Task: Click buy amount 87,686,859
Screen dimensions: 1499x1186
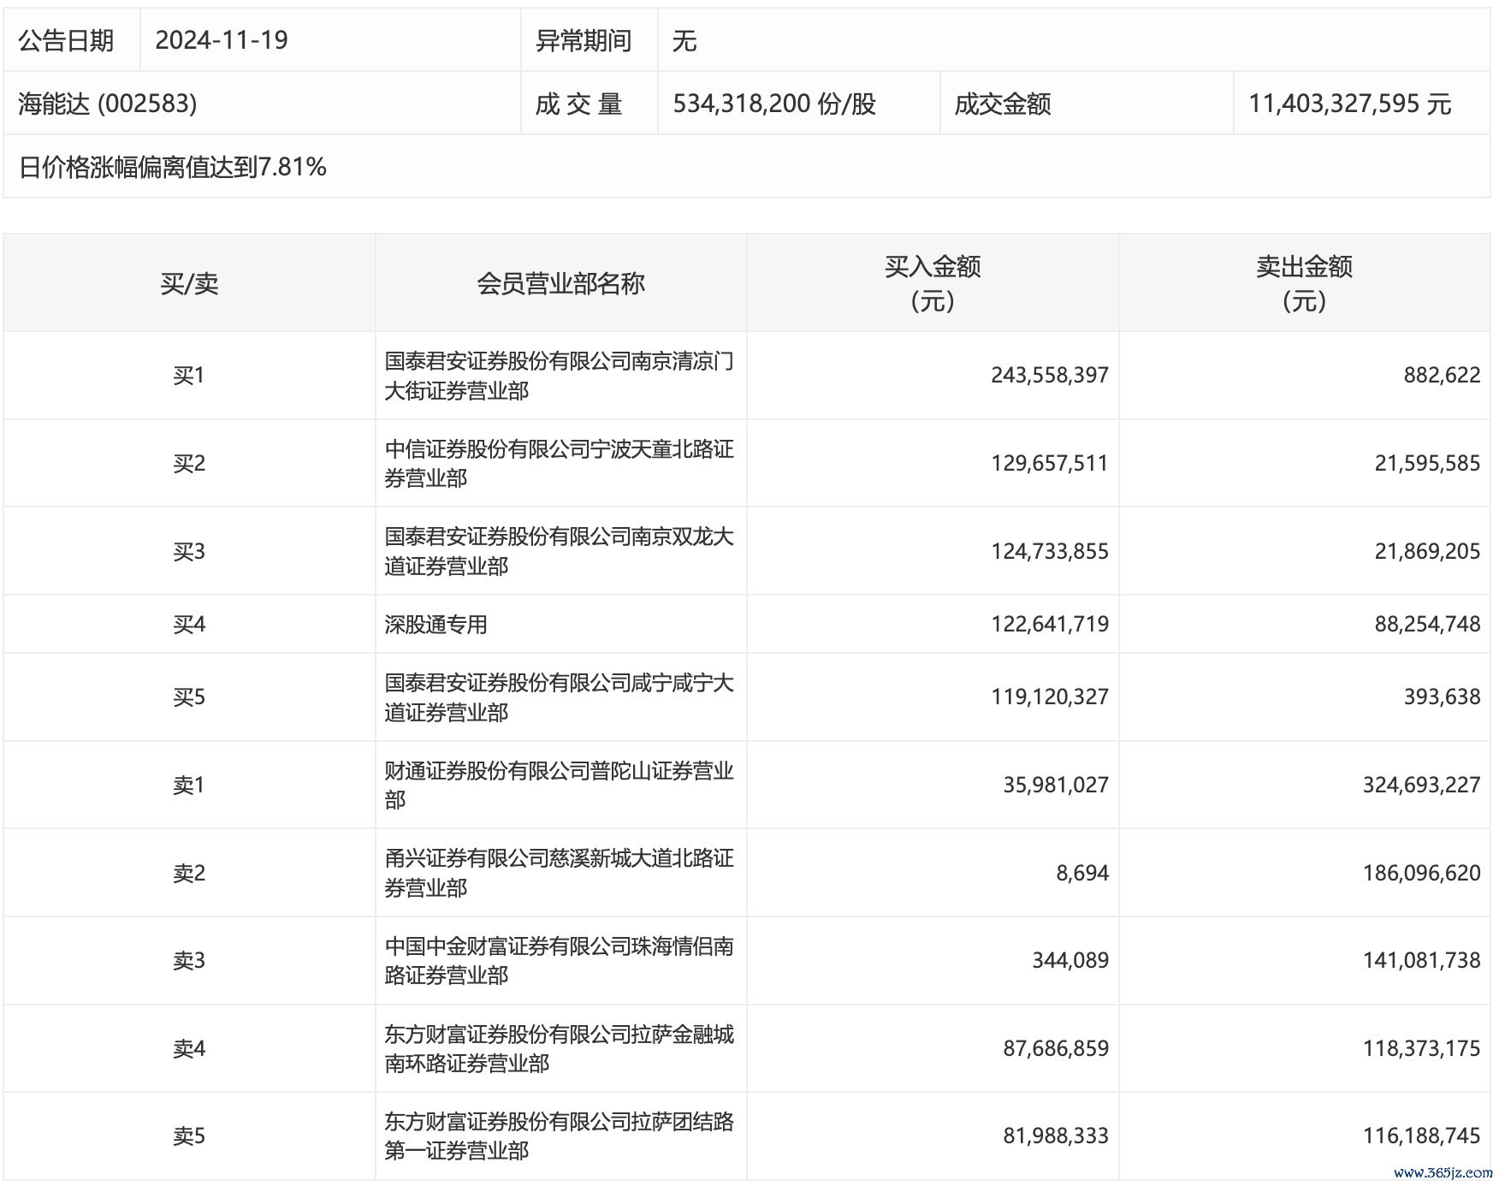Action: [1056, 1049]
